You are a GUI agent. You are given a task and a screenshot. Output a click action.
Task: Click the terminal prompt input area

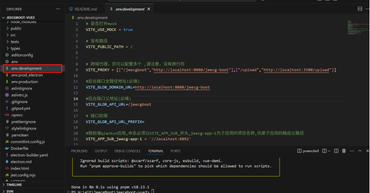click(x=152, y=191)
